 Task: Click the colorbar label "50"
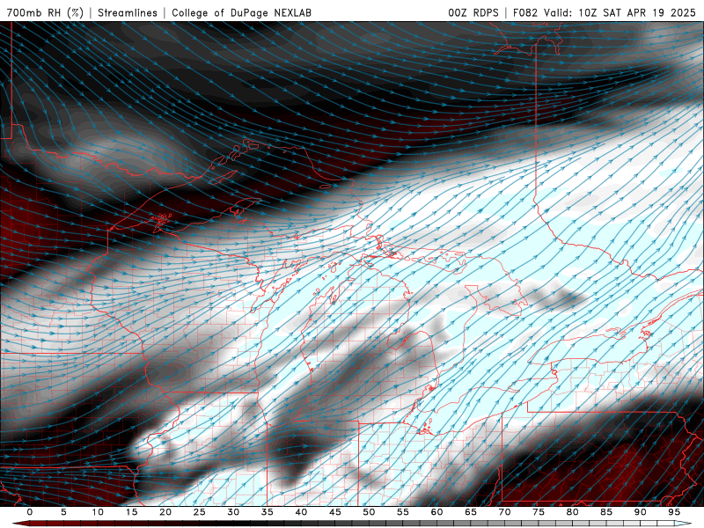coord(369,512)
